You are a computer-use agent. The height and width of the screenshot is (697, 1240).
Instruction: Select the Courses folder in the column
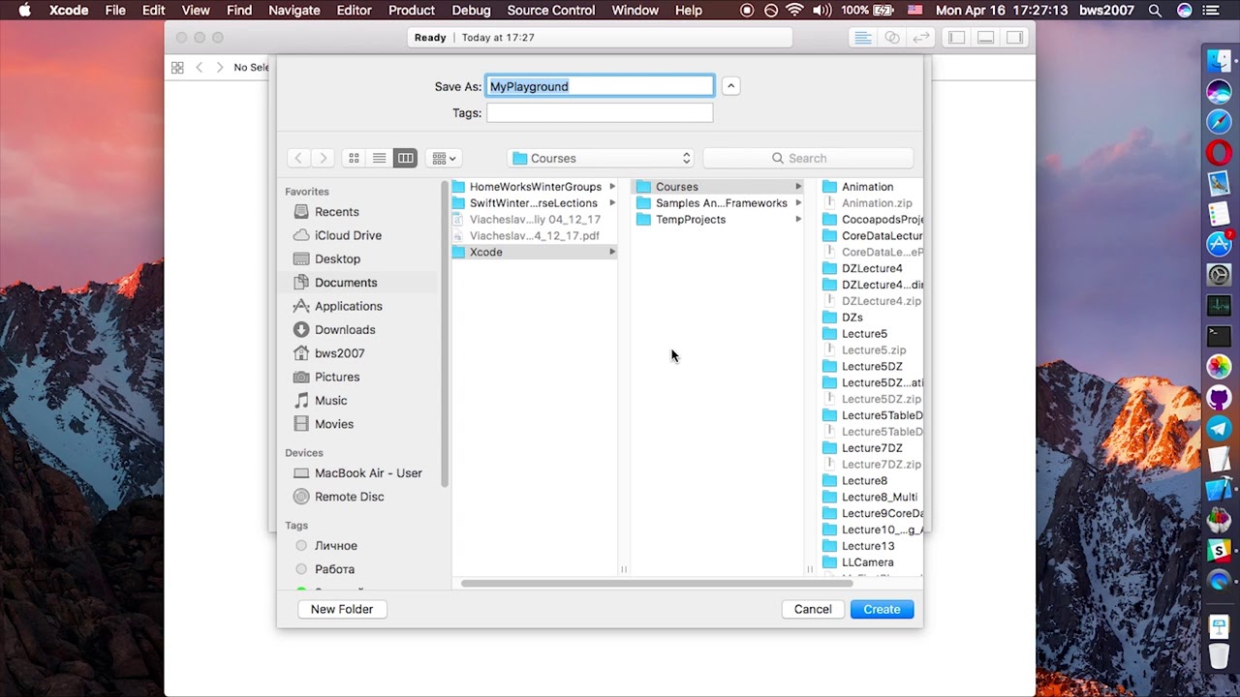(718, 187)
